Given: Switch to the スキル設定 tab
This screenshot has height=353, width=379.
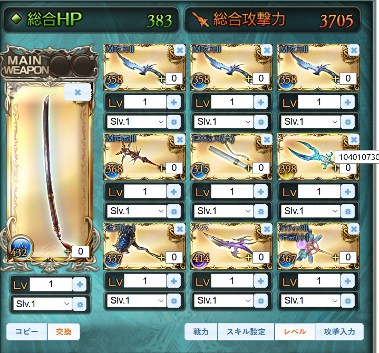Looking at the screenshot, I should [246, 332].
